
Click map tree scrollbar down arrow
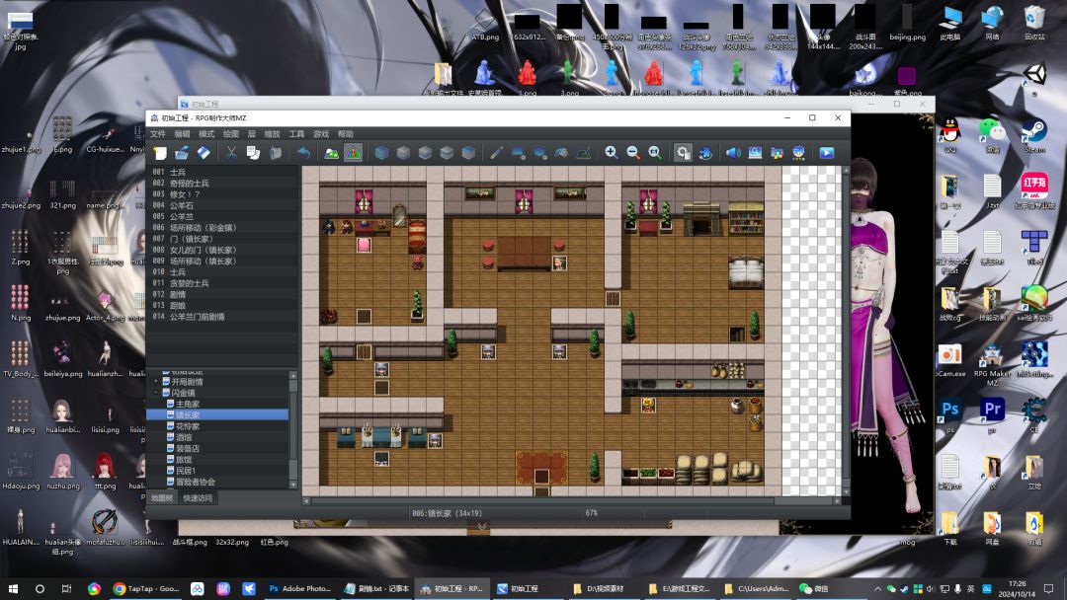pos(293,485)
